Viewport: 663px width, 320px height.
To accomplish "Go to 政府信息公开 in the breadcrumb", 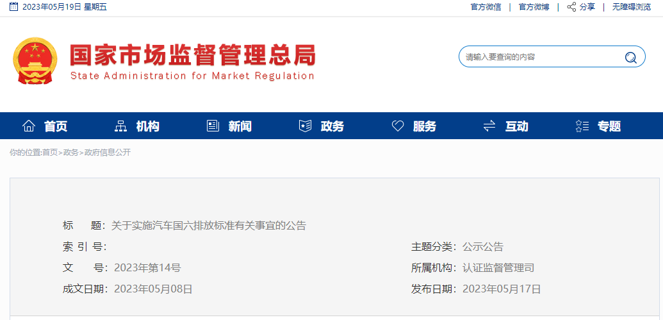I will click(x=108, y=153).
